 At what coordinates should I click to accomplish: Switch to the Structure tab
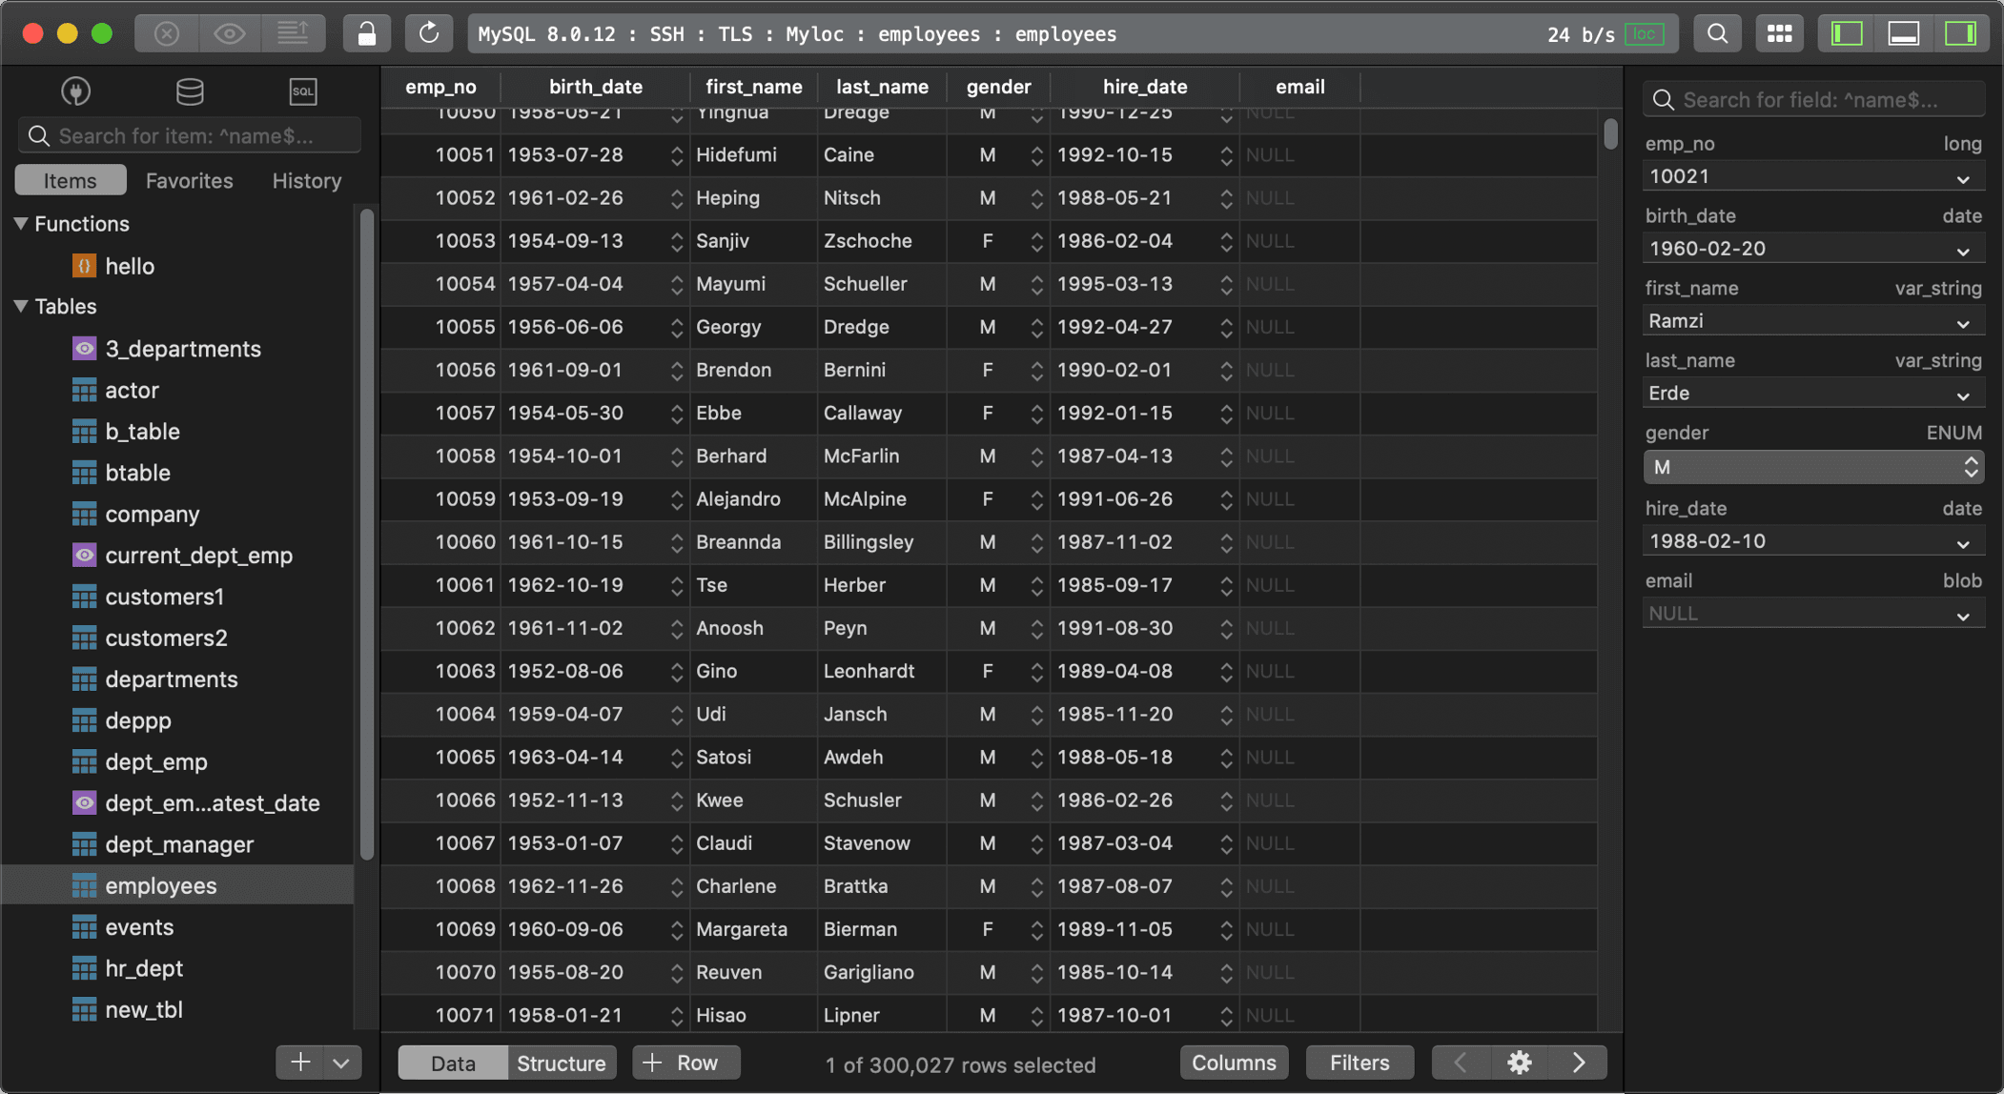click(x=561, y=1063)
